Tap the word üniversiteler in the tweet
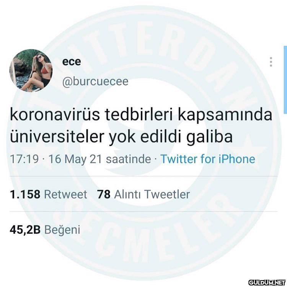This screenshot has width=287, height=287. pyautogui.click(x=57, y=137)
